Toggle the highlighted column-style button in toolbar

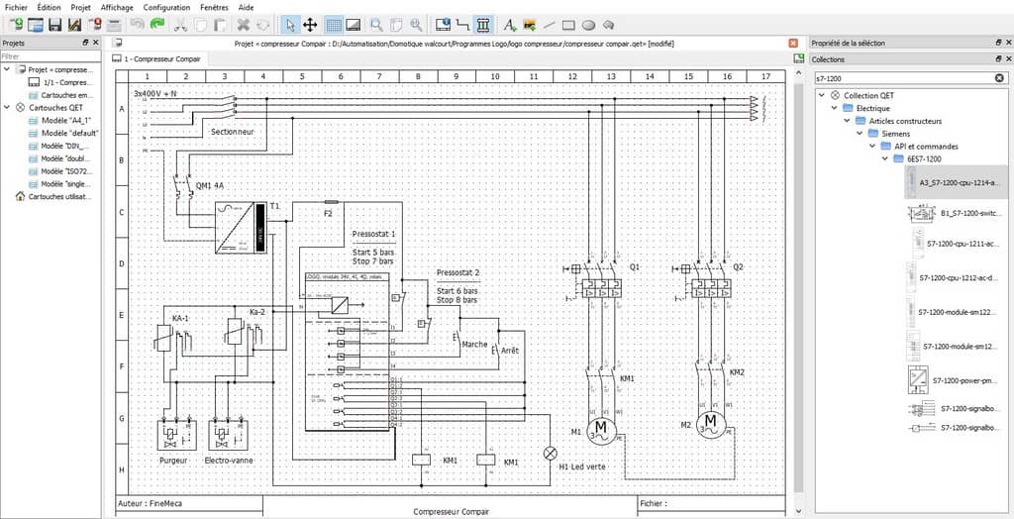(x=482, y=24)
